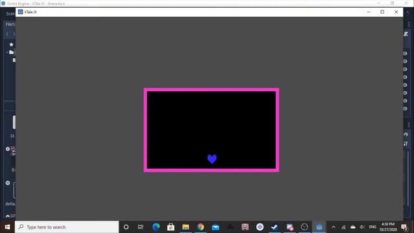Open File Explorer from the taskbar
The height and width of the screenshot is (233, 414).
pyautogui.click(x=186, y=227)
